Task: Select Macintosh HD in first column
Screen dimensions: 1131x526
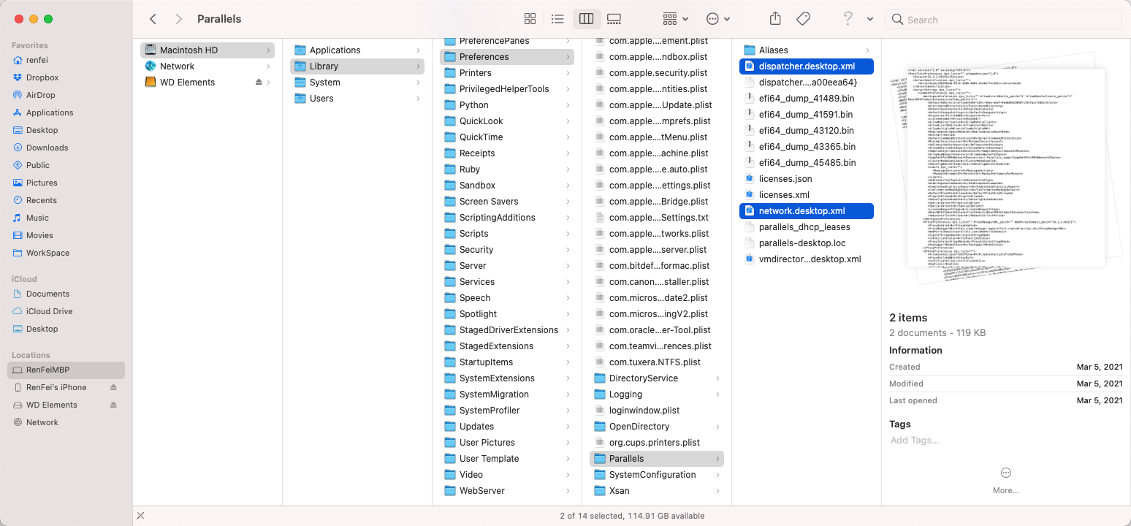Action: tap(207, 50)
